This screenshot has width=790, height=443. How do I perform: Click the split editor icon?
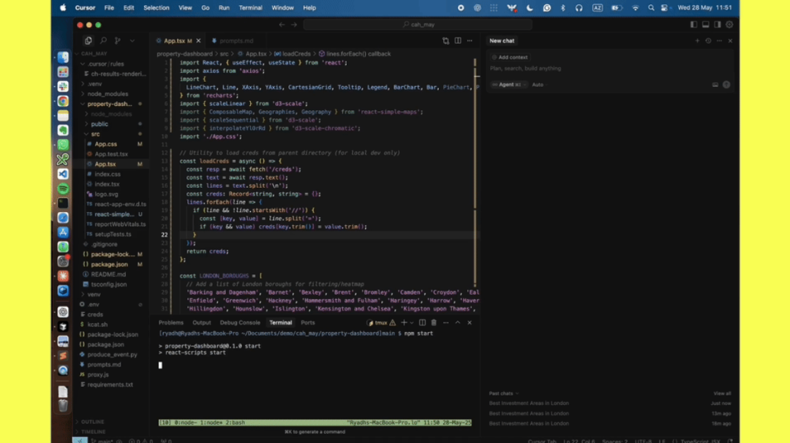(458, 41)
